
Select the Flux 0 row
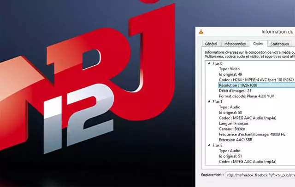[x=217, y=63]
